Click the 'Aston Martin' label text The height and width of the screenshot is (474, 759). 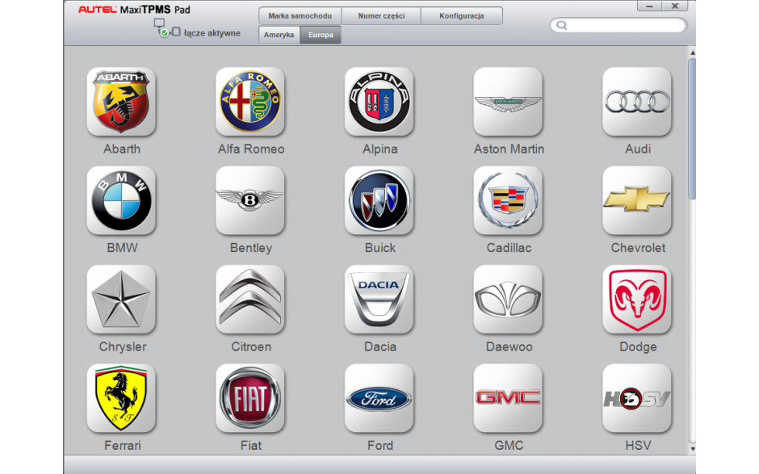[509, 149]
